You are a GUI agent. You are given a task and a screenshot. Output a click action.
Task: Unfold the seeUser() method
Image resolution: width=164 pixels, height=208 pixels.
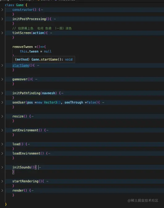(2, 103)
